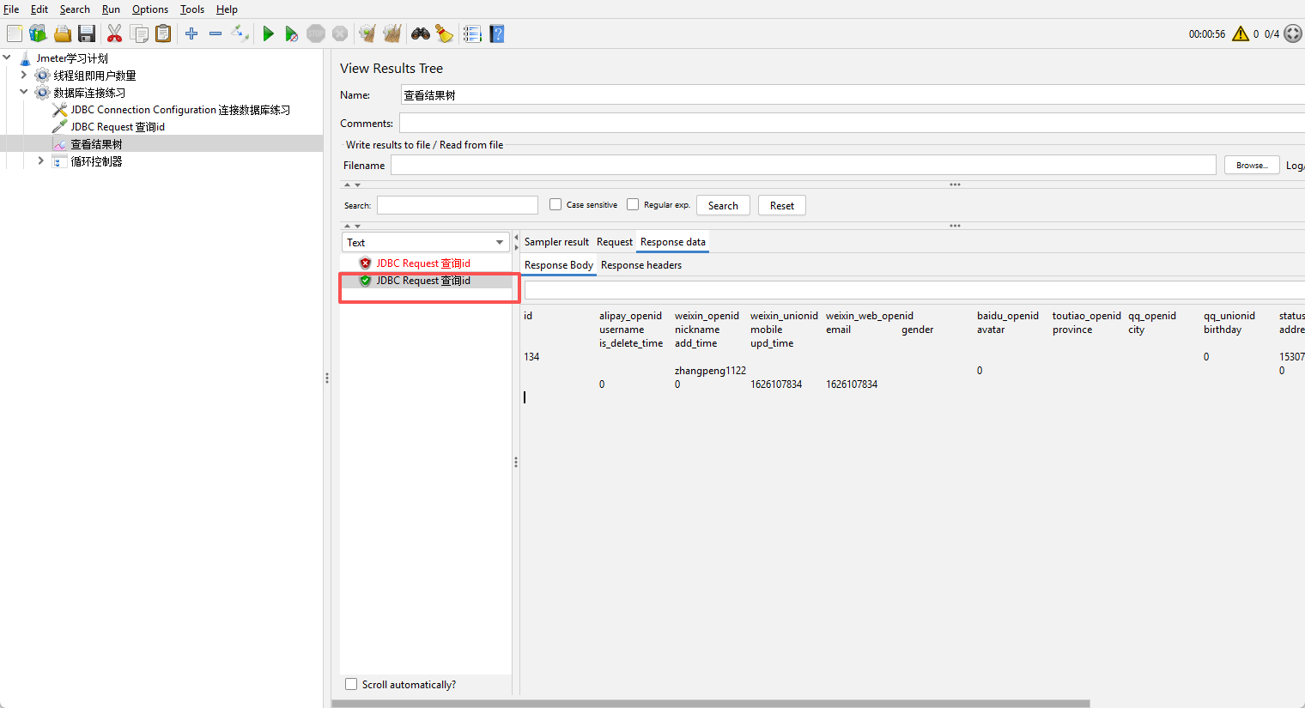
Task: Switch to the Response headers tab
Action: [641, 264]
